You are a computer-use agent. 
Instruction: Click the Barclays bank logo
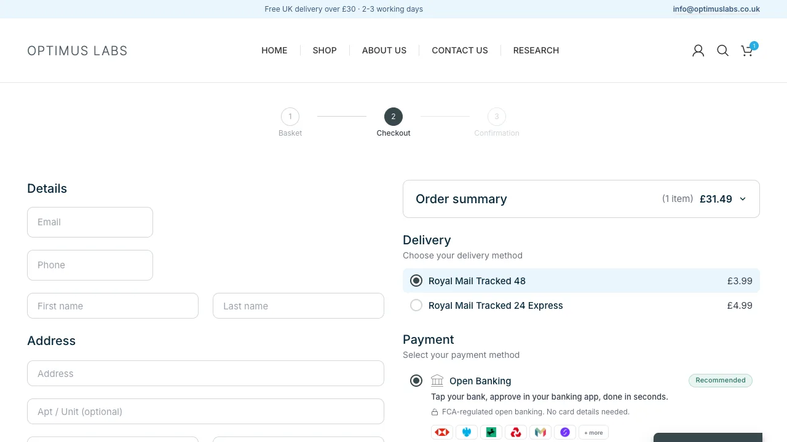click(467, 432)
